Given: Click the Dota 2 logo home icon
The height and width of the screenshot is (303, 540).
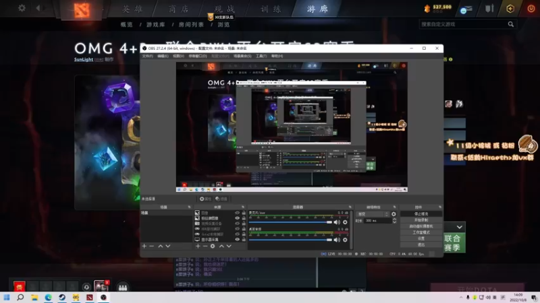Looking at the screenshot, I should point(82,10).
